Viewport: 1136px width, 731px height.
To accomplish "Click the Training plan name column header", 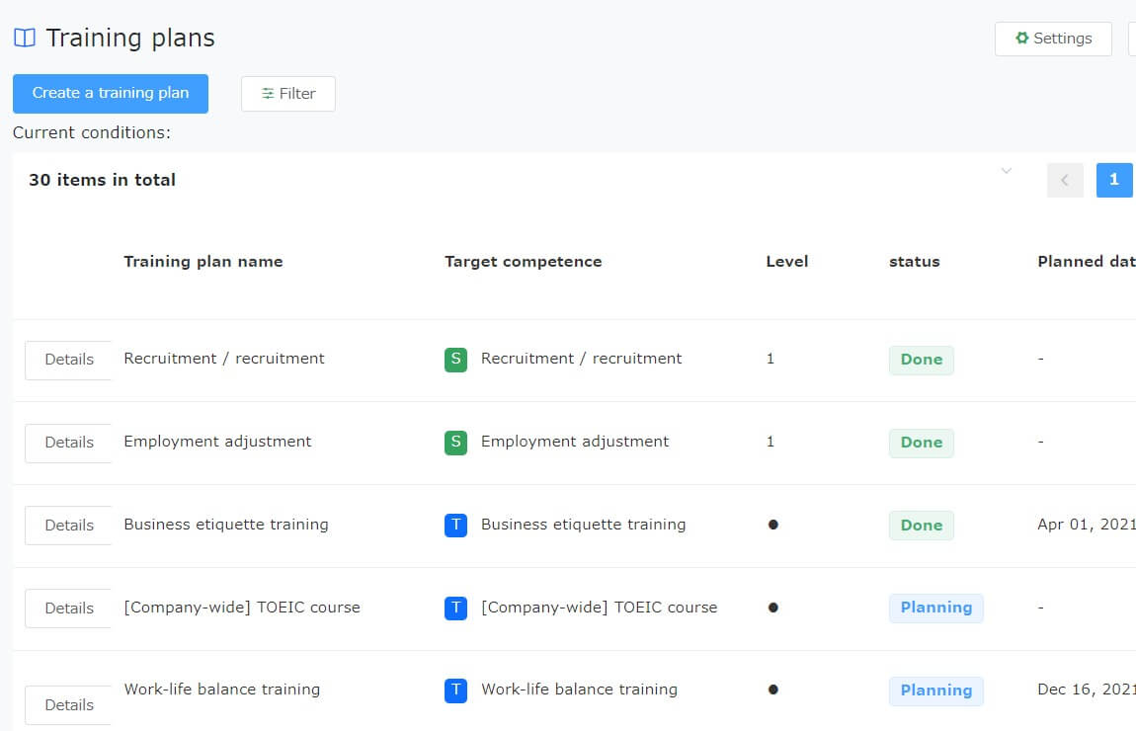I will pos(203,262).
